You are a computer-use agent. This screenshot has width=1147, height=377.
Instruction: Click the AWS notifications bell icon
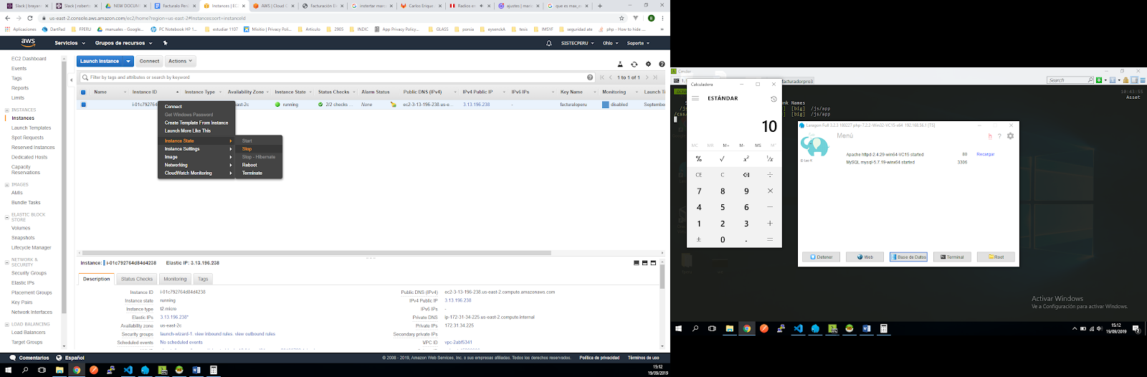[x=549, y=43]
